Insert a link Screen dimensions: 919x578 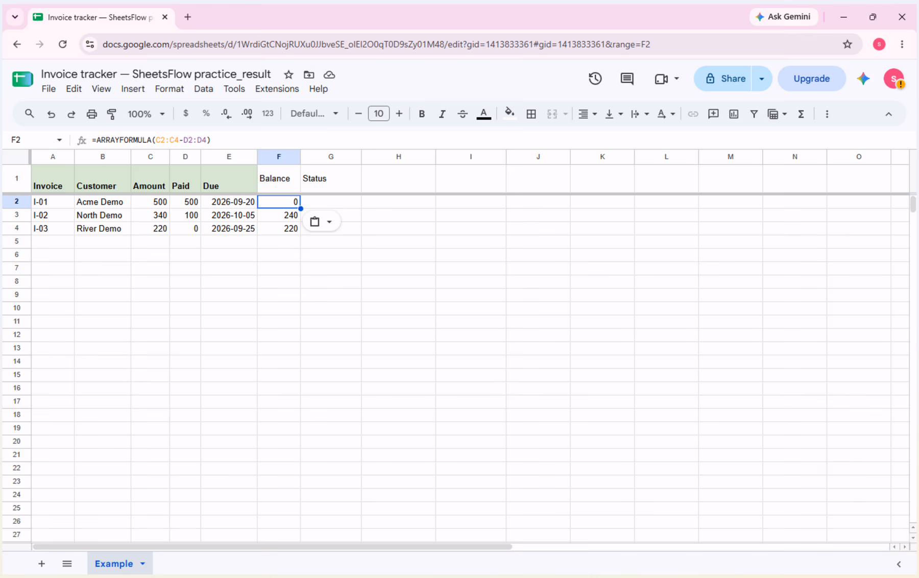[x=693, y=114]
